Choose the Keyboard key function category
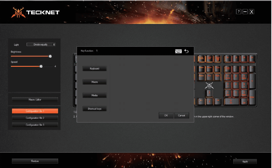This screenshot has width=272, height=168. [95, 69]
